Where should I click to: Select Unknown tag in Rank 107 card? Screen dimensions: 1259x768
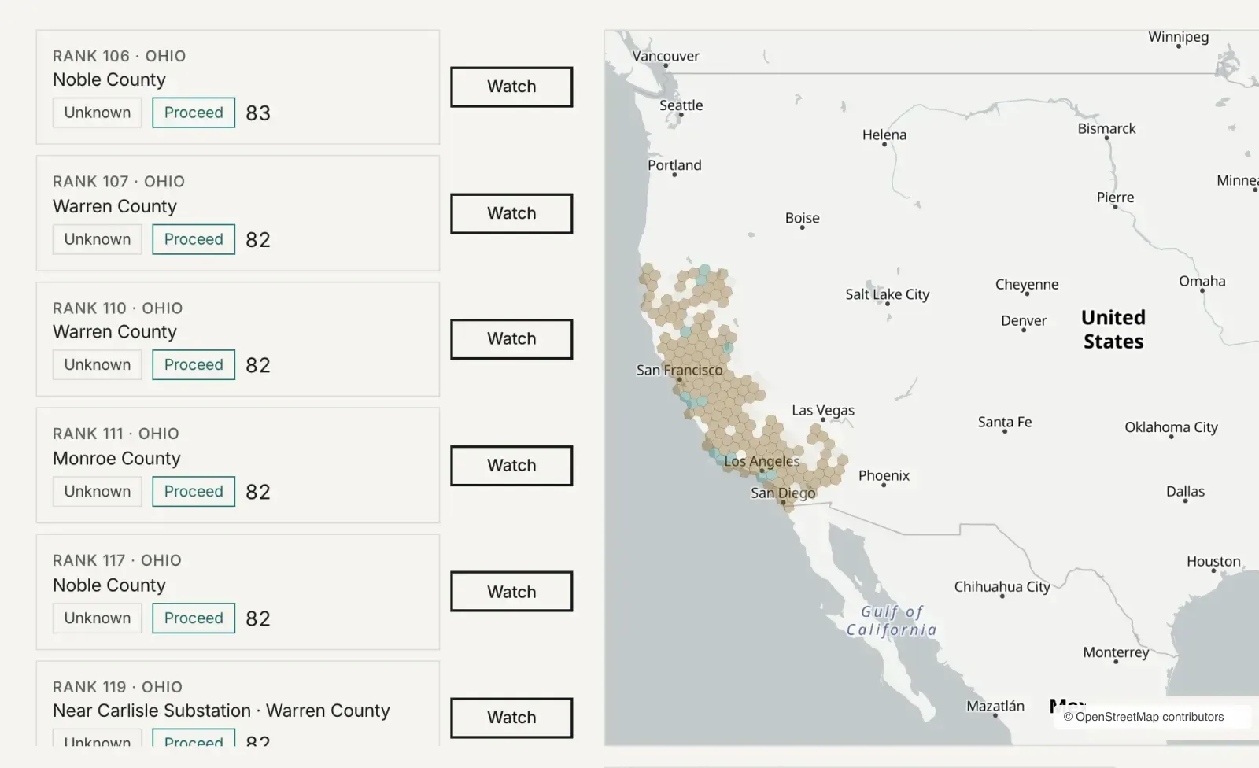coord(98,239)
